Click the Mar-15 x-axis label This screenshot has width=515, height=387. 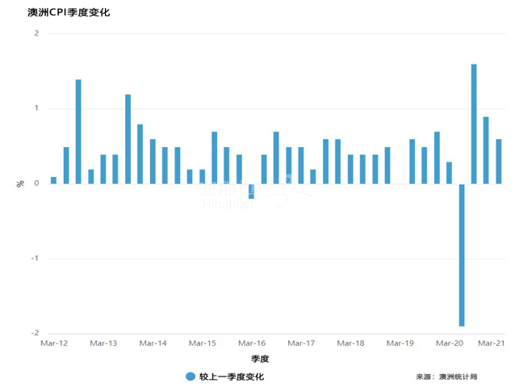coord(202,343)
